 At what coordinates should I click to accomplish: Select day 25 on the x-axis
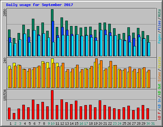coord(124,124)
